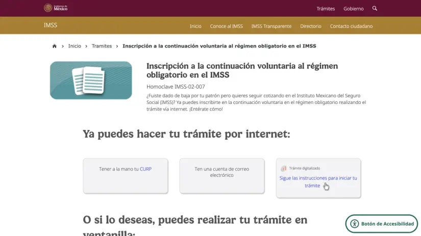The image size is (421, 236).
Task: Open Trámites in top bar
Action: pyautogui.click(x=326, y=9)
